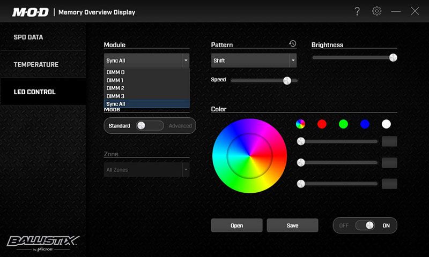This screenshot has height=257, width=429.
Task: Collapse the Module Sync All dropdown
Action: (146, 61)
